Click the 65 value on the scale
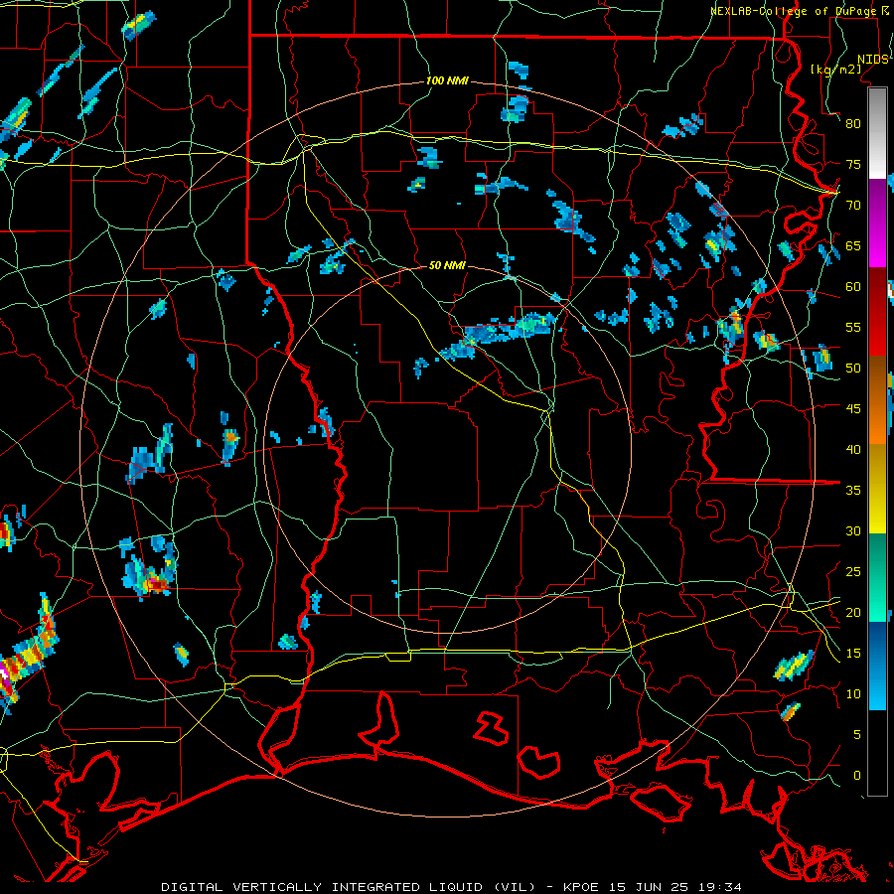Screen dimensions: 894x894 point(853,245)
